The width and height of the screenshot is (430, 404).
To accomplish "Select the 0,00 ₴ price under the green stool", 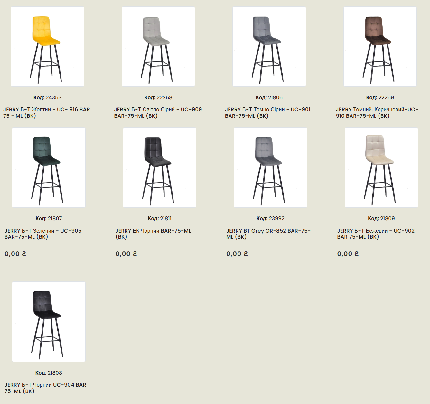I will [x=15, y=254].
